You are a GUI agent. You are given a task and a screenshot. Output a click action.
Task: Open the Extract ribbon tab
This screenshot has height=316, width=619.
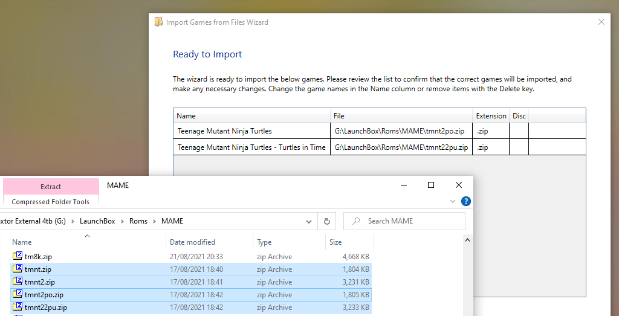(51, 187)
